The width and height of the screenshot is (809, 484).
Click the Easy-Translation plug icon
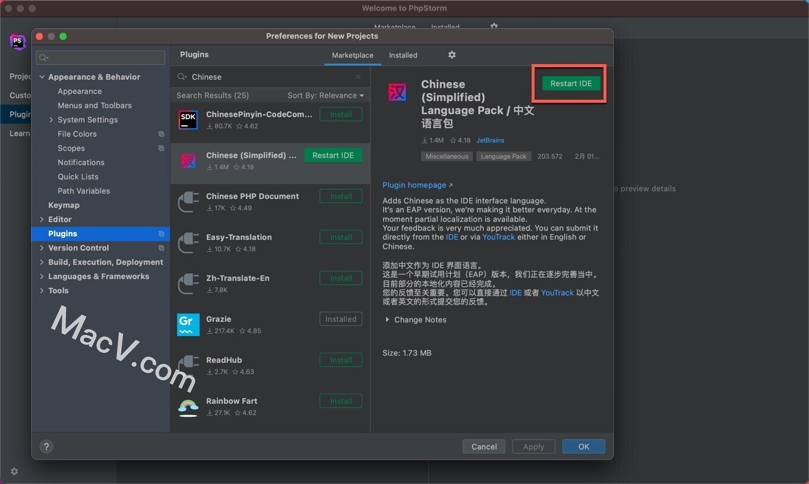tap(188, 242)
